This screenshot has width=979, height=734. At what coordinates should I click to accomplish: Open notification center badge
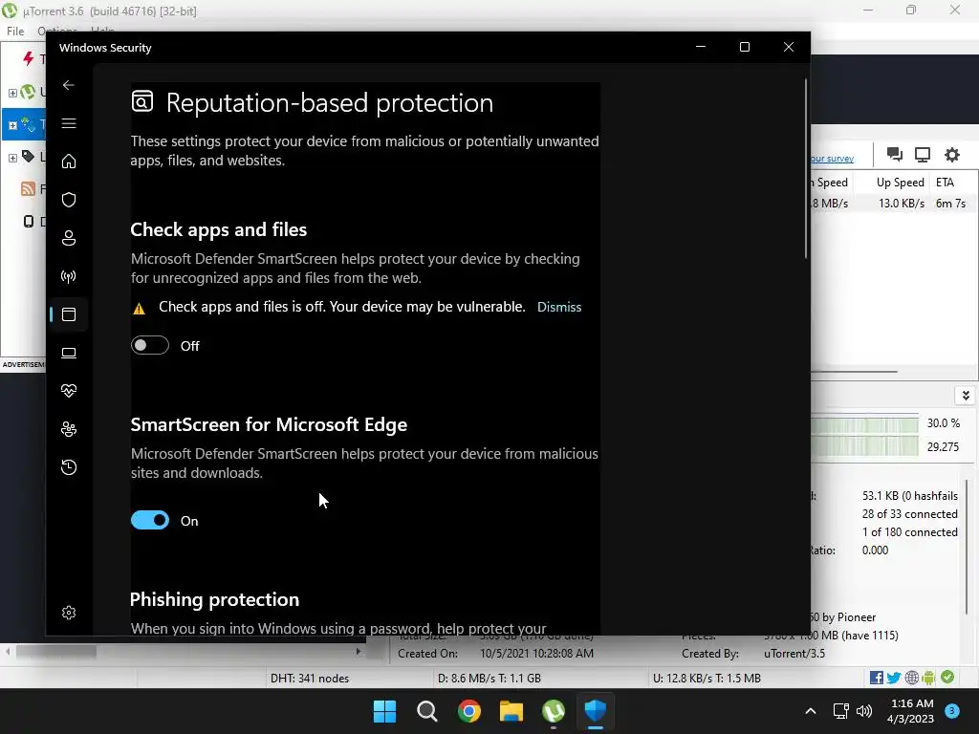(x=952, y=711)
